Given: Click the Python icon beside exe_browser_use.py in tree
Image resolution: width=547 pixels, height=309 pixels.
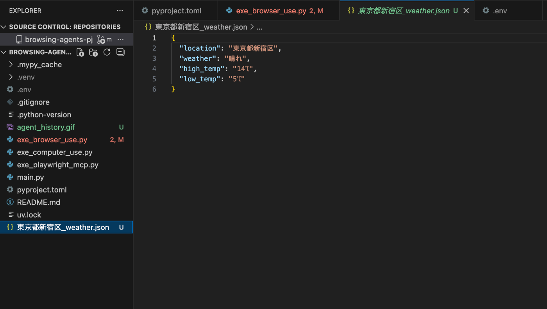Looking at the screenshot, I should pyautogui.click(x=10, y=140).
